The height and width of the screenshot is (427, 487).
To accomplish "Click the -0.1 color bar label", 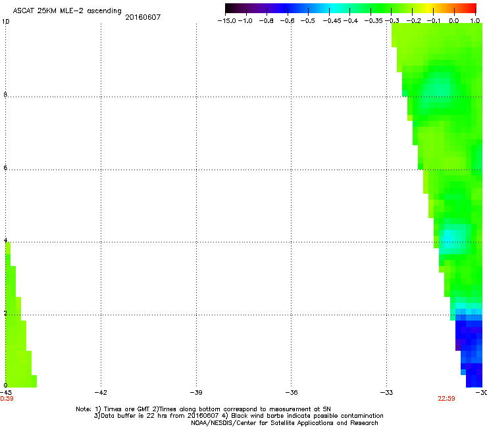I will click(x=434, y=21).
